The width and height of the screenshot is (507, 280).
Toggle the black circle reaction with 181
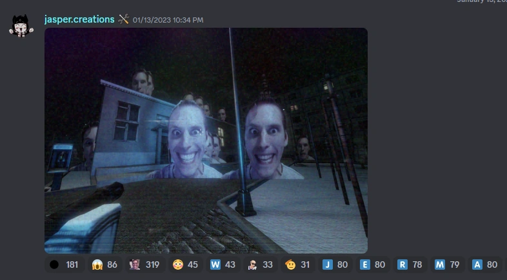(x=64, y=265)
